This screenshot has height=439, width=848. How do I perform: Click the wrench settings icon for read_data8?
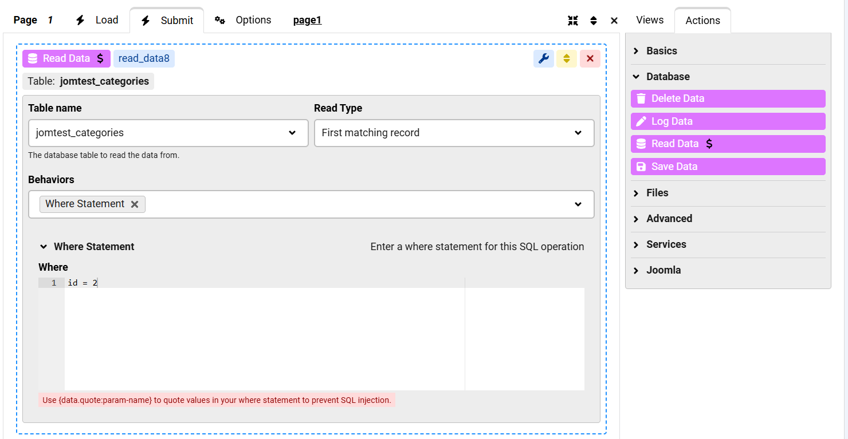pyautogui.click(x=544, y=58)
